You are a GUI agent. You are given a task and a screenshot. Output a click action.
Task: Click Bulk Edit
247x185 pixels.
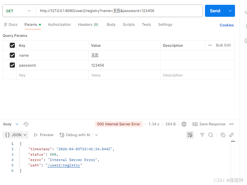pyautogui.click(x=223, y=45)
